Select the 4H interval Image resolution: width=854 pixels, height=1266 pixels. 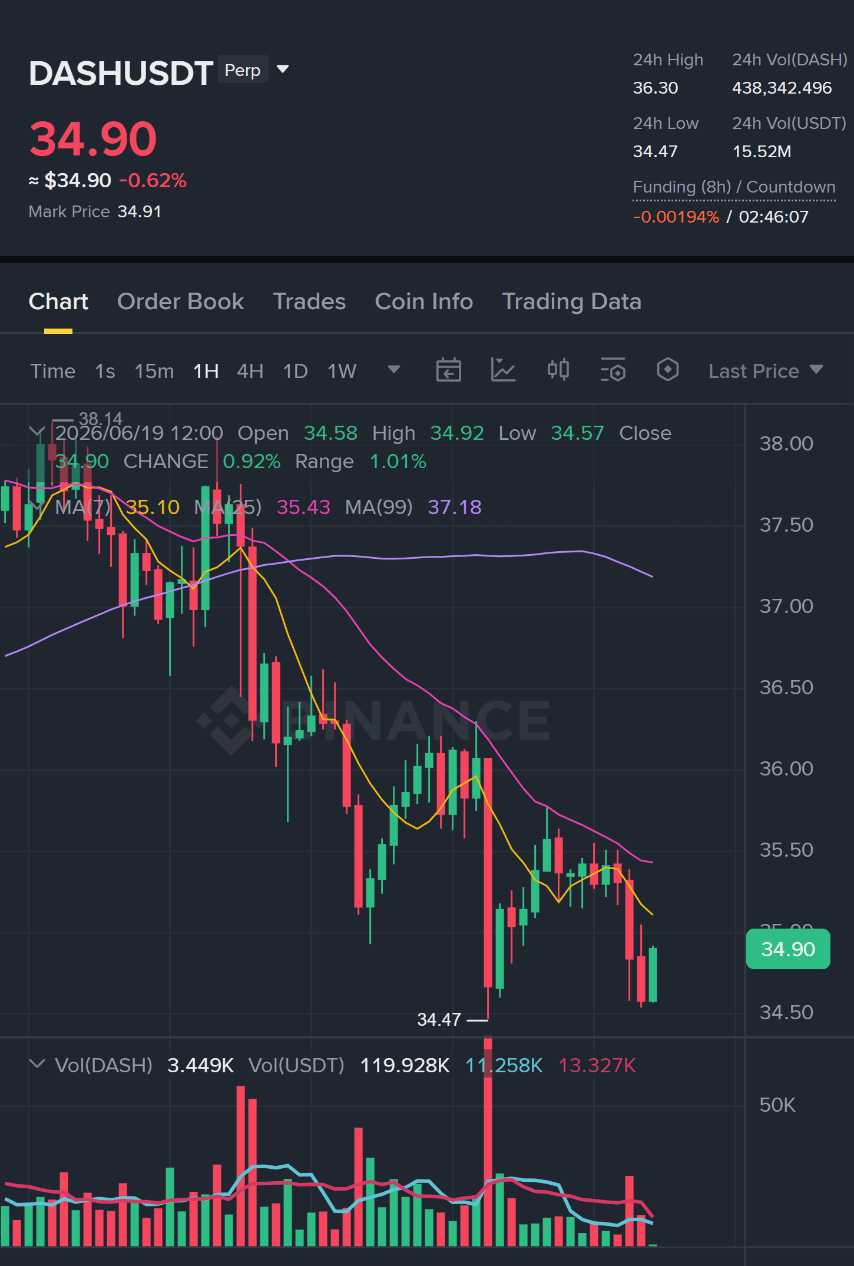tap(250, 371)
